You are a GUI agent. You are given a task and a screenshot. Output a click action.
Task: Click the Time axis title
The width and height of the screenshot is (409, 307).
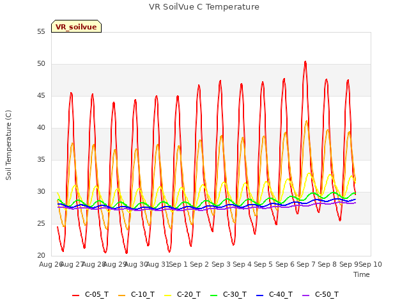tap(362, 274)
